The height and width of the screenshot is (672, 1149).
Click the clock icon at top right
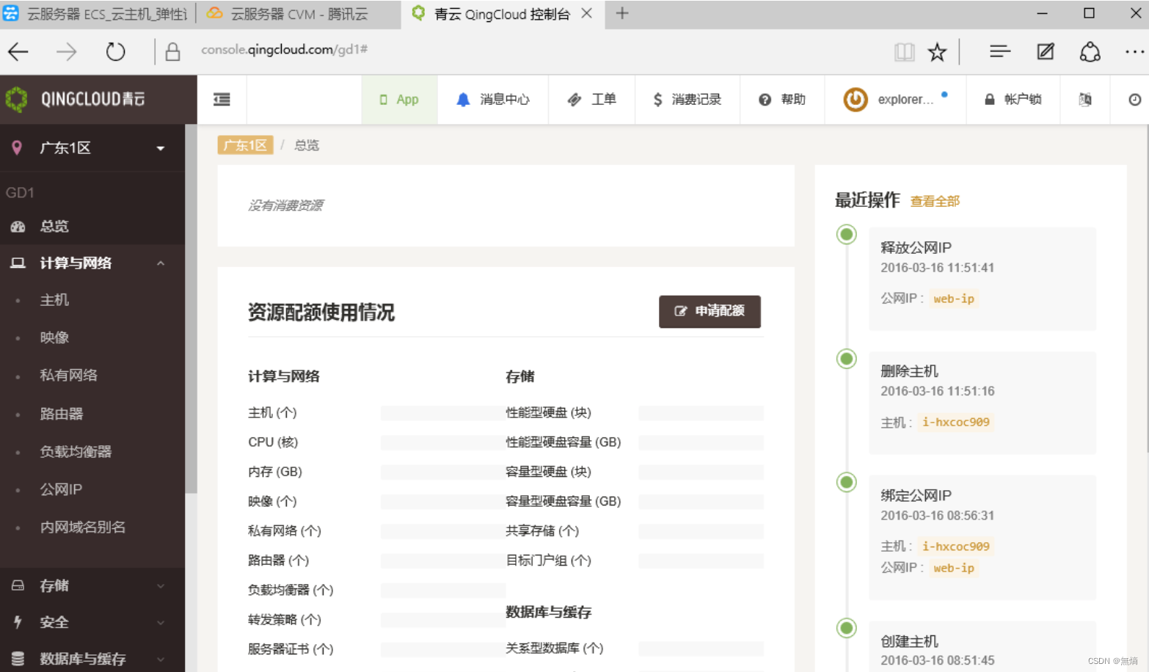coord(1134,99)
